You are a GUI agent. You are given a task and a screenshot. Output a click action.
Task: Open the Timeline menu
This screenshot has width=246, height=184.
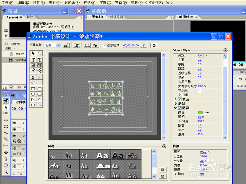click(x=72, y=3)
